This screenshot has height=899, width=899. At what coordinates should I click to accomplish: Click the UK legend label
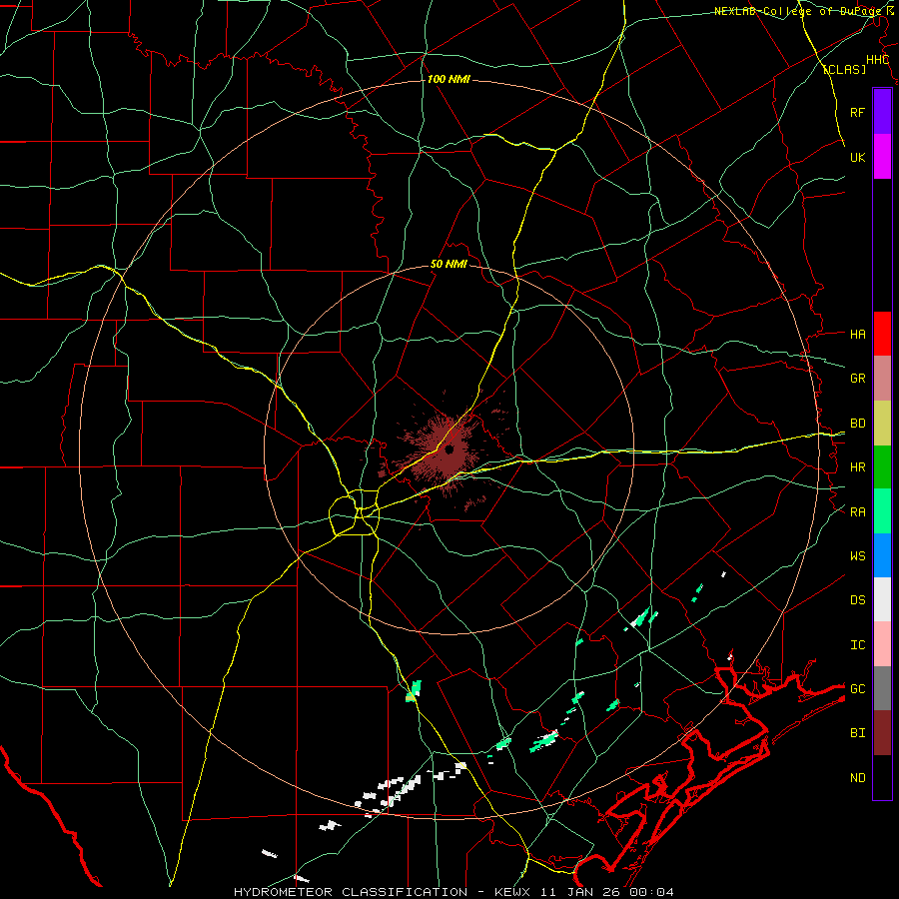[858, 157]
